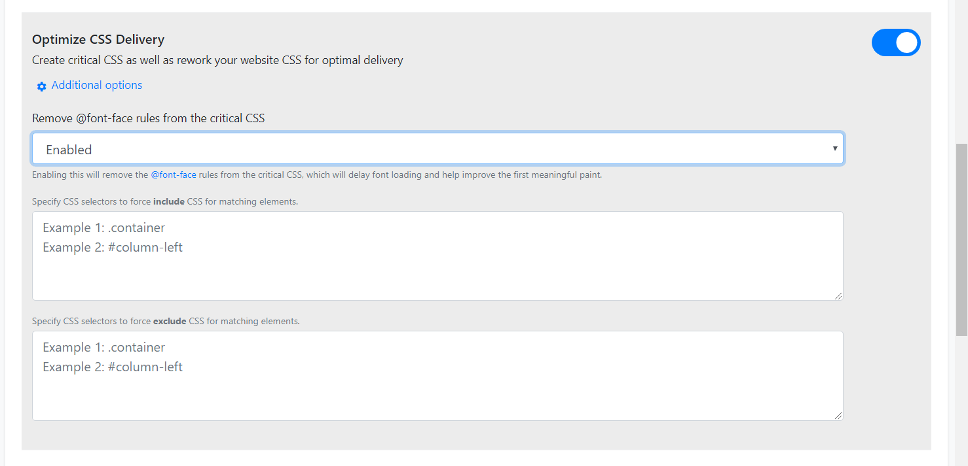Click the bold word include in the label

[x=169, y=201]
